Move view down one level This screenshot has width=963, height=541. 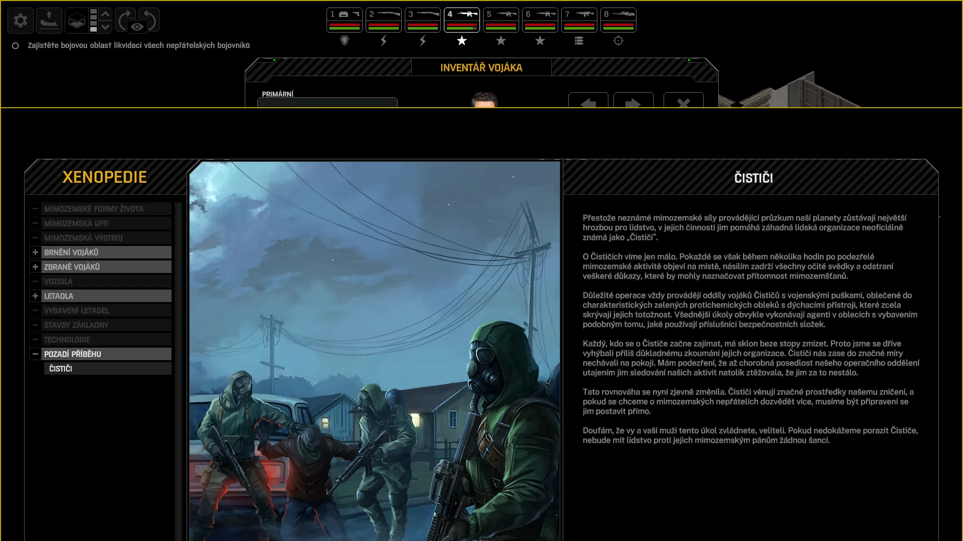coord(105,27)
